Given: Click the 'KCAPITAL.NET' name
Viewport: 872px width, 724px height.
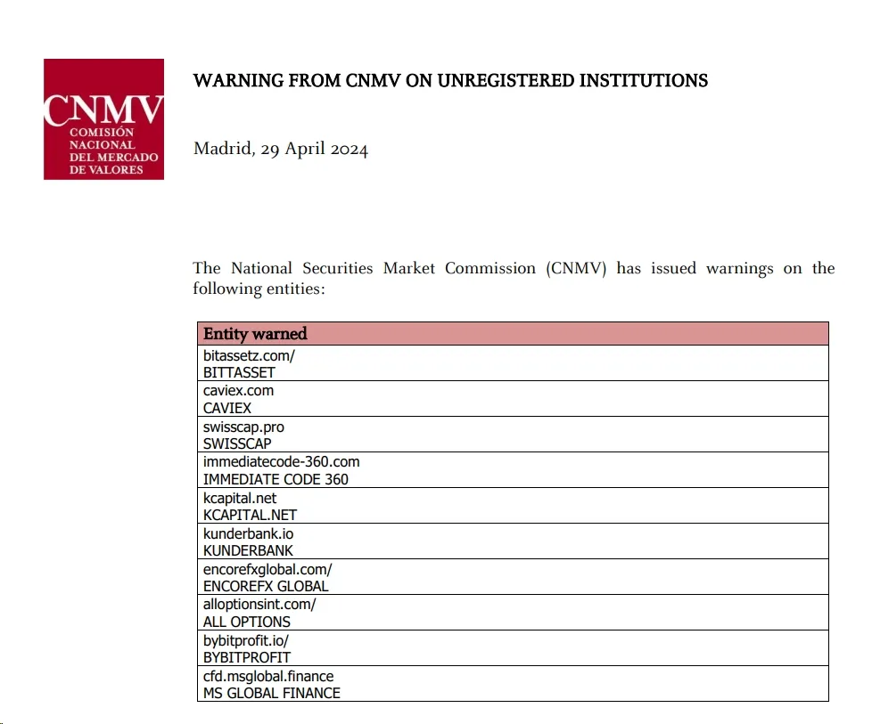Looking at the screenshot, I should 250,515.
